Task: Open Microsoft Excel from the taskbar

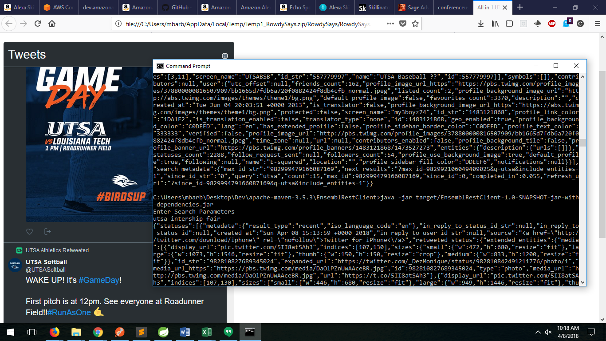Action: (207, 332)
